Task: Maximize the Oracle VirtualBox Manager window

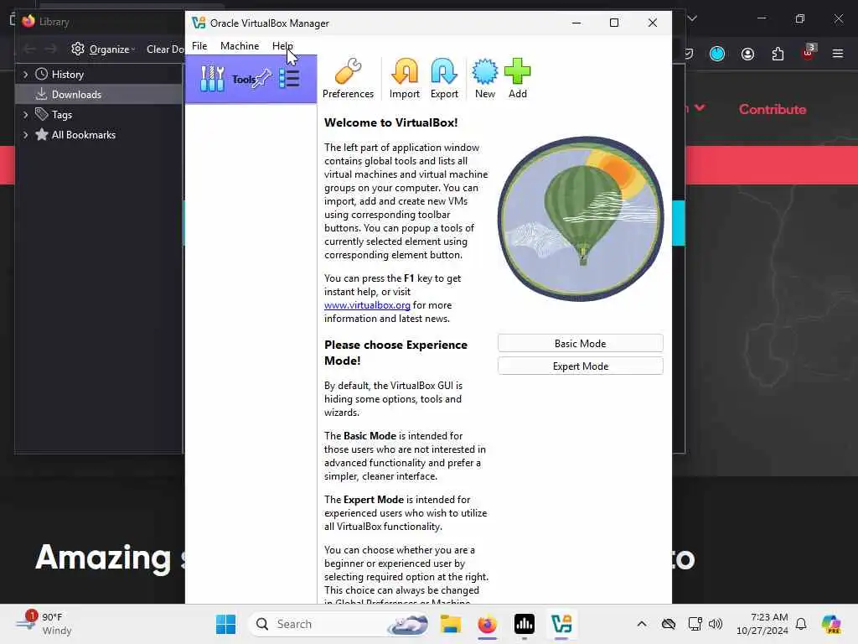Action: (614, 23)
